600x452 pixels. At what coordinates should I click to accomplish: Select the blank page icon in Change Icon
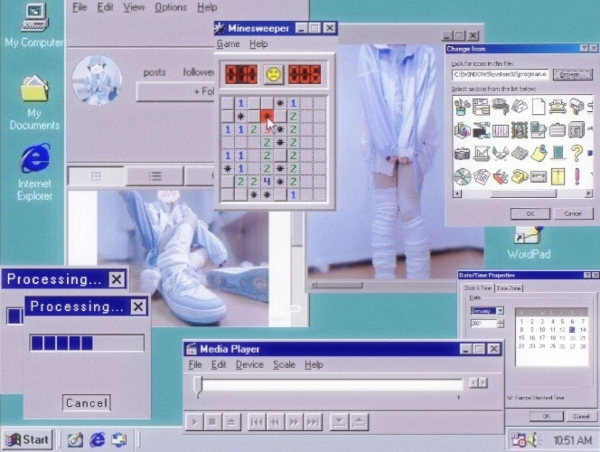(x=538, y=107)
